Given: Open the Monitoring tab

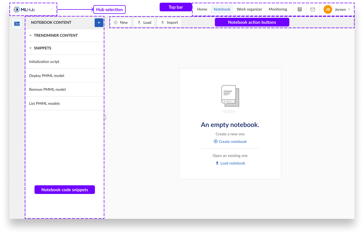Looking at the screenshot, I should point(278,9).
